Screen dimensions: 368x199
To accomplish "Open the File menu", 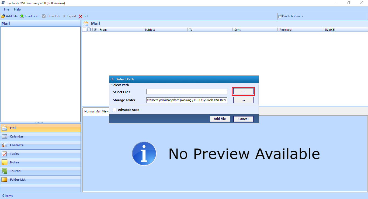I will pyautogui.click(x=6, y=9).
